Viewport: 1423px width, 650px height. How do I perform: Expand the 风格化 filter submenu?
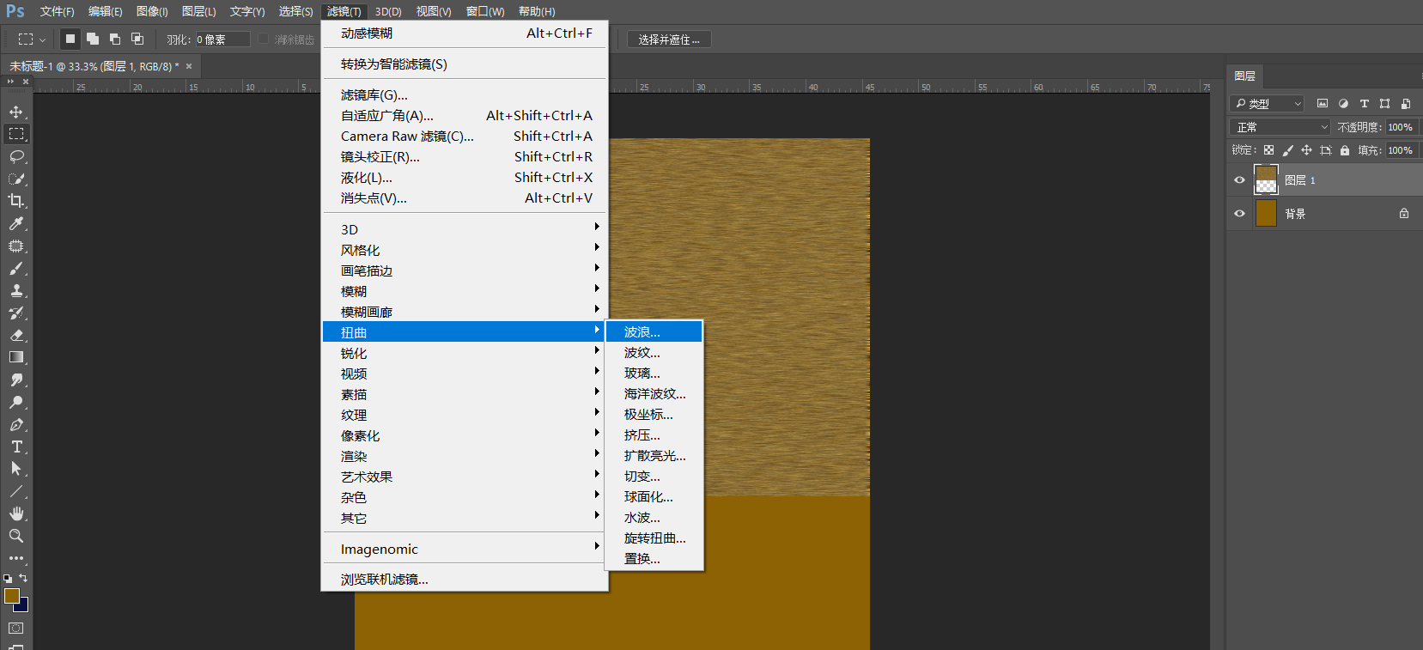[x=465, y=250]
